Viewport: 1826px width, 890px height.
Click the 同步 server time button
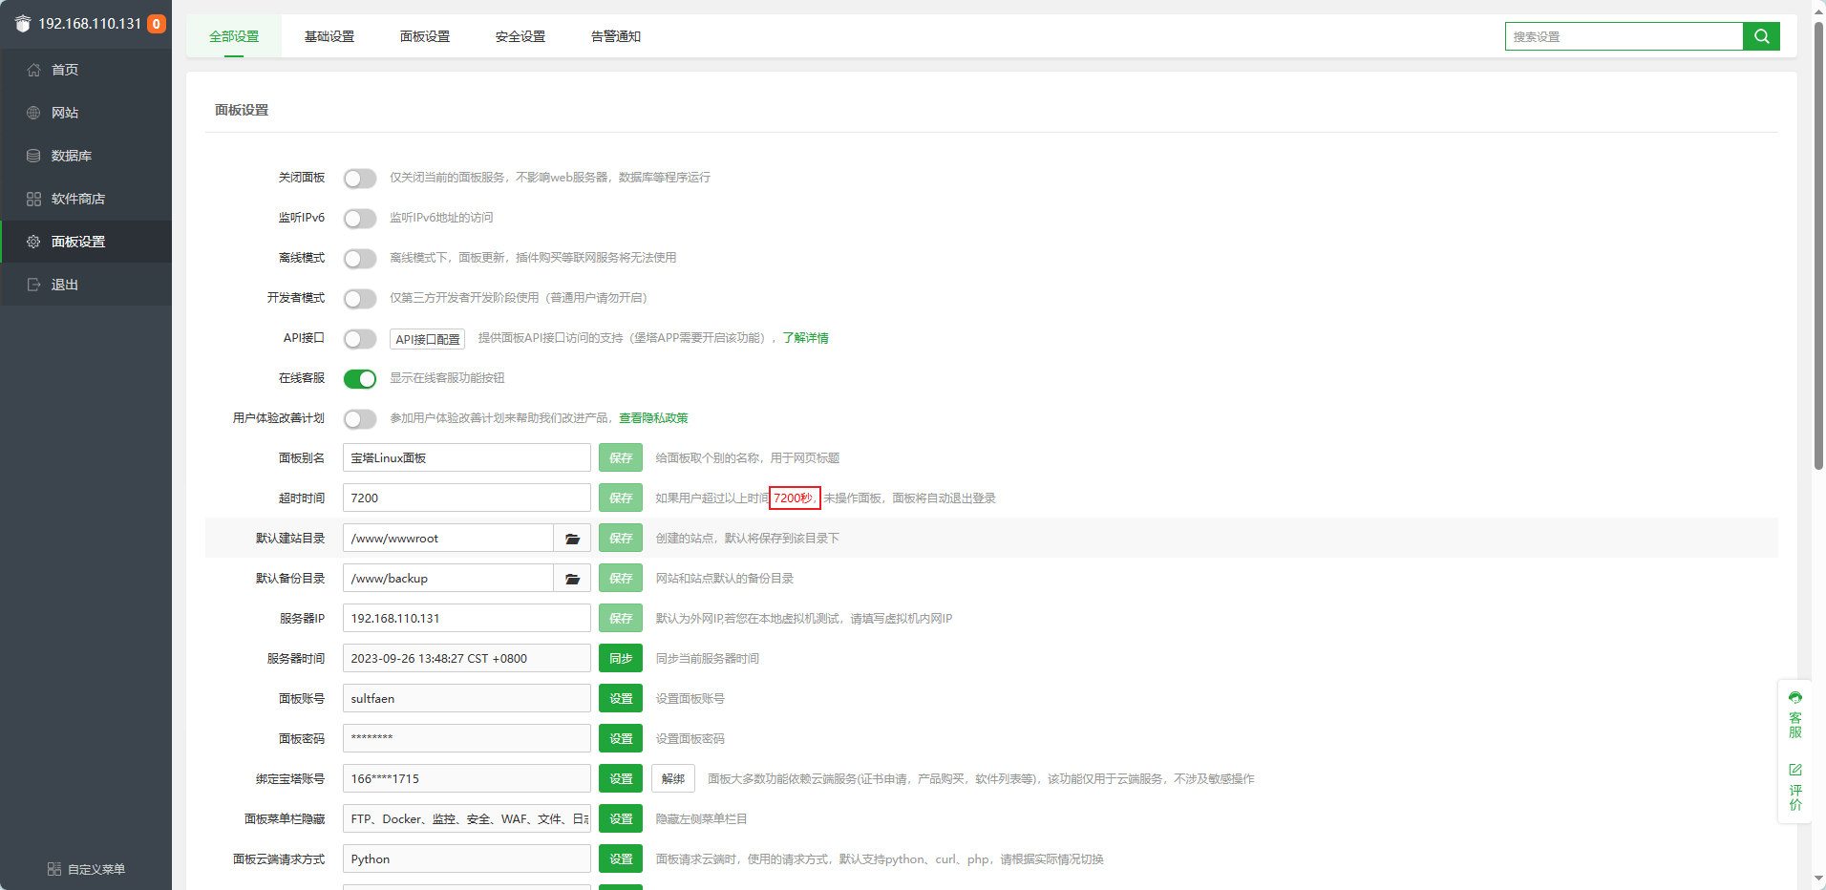pyautogui.click(x=621, y=659)
